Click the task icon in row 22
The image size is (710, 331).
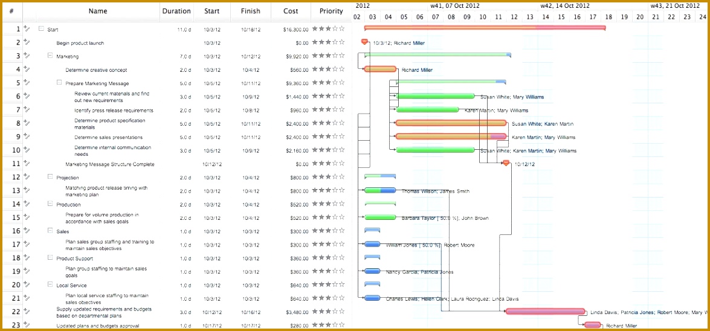(x=26, y=312)
